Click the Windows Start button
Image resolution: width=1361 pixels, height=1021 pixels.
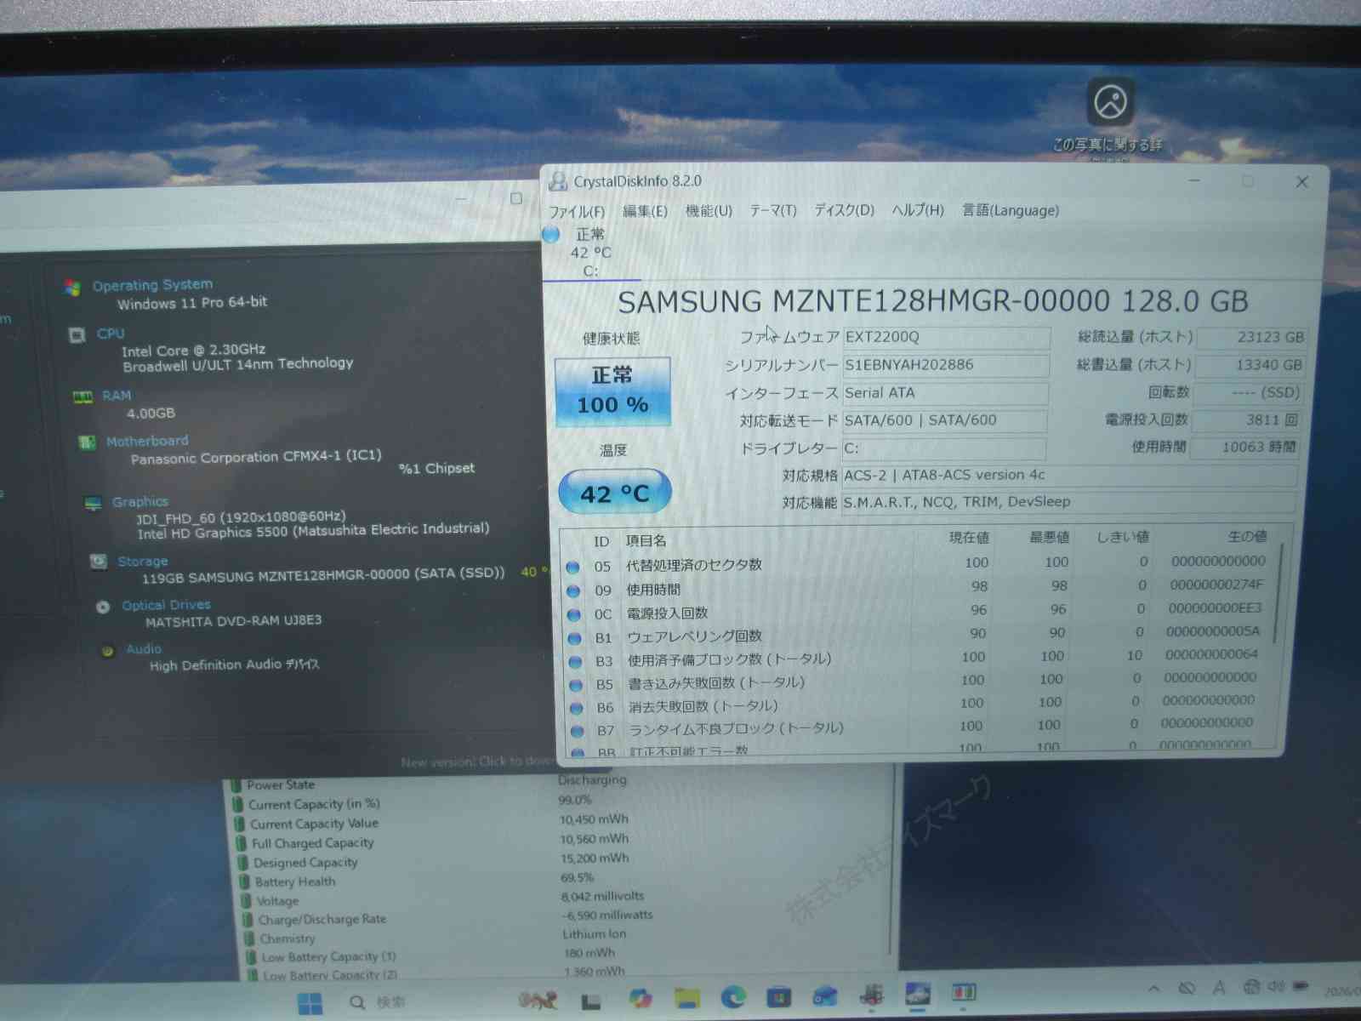pos(310,1004)
